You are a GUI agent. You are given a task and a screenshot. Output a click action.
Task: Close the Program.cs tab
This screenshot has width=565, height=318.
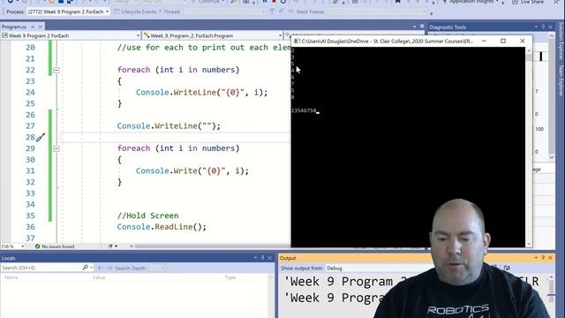[x=41, y=26]
